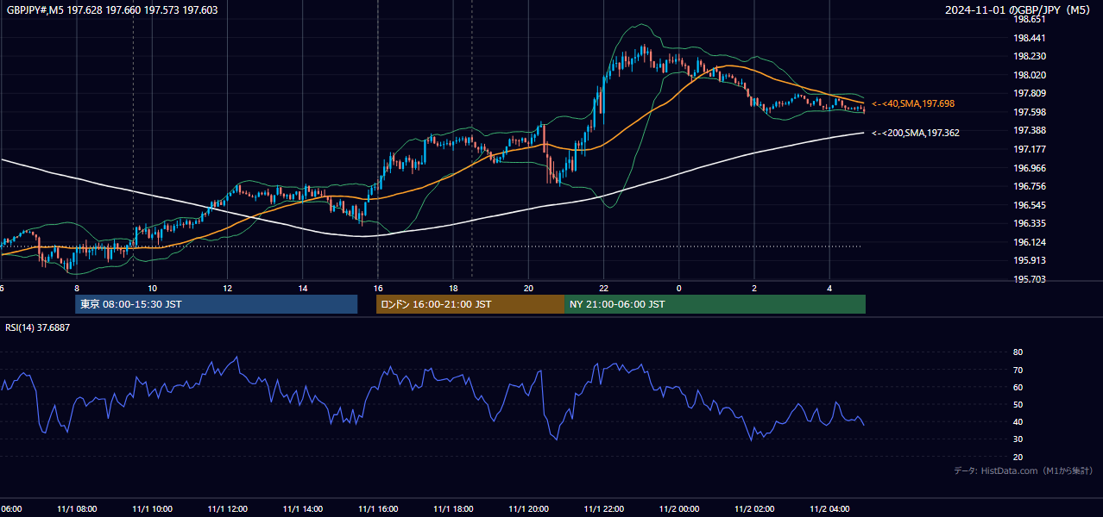Click time axis label 11/1 22:00
The width and height of the screenshot is (1103, 517).
coord(603,509)
